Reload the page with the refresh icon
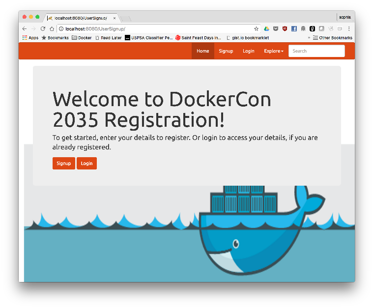 43,29
